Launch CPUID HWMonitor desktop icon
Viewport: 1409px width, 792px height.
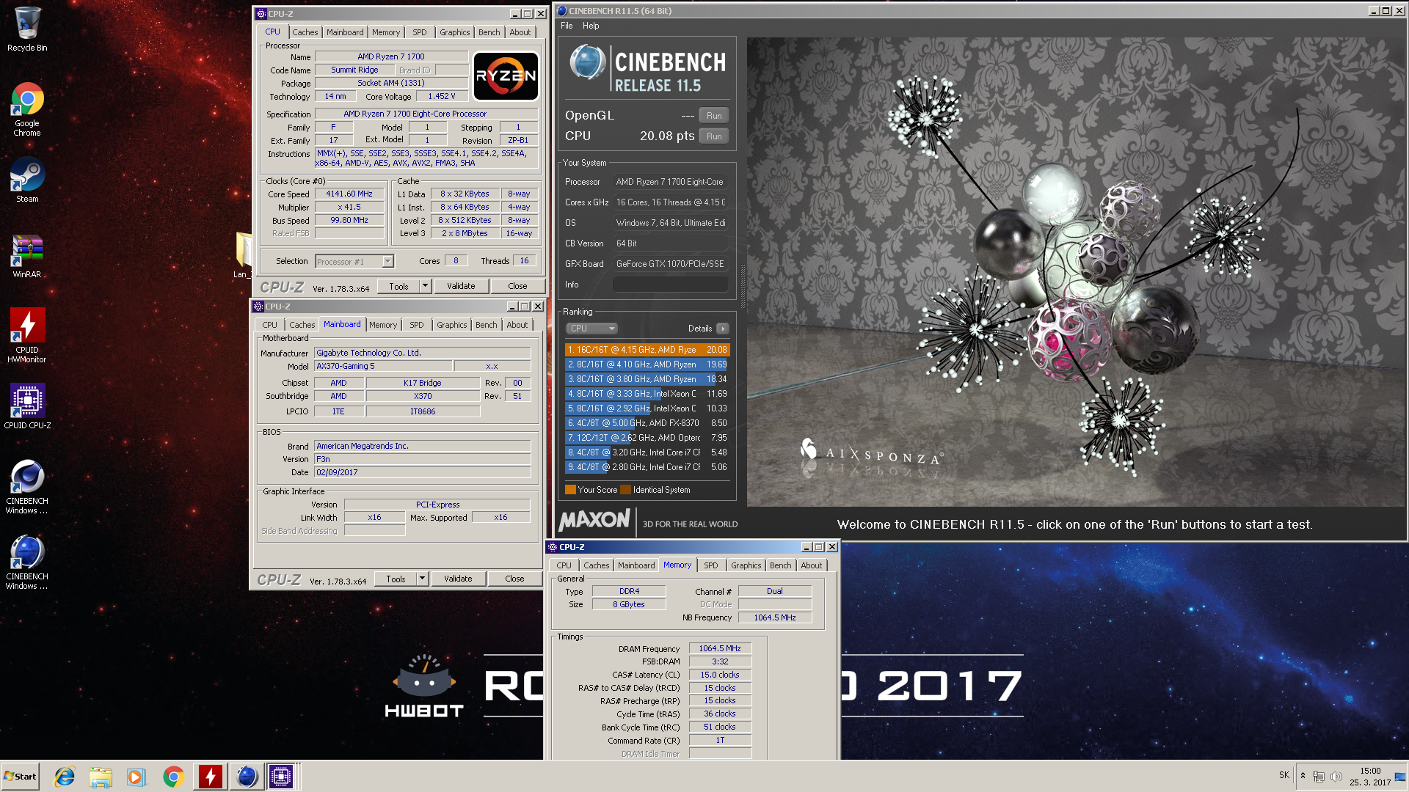[x=27, y=335]
